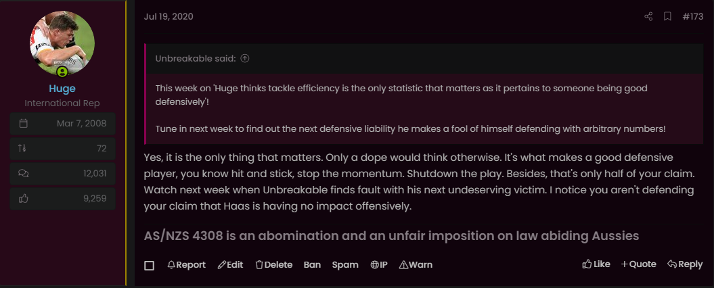The height and width of the screenshot is (288, 714).
Task: Click the join date calendar icon in sidebar
Action: [x=24, y=123]
